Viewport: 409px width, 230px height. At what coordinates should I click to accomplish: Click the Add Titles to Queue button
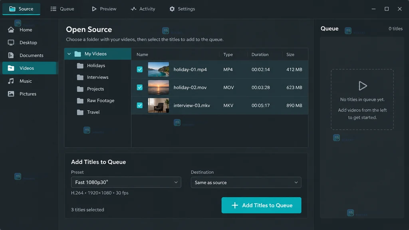tap(261, 205)
